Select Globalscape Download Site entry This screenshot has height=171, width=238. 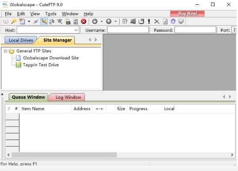pyautogui.click(x=51, y=58)
